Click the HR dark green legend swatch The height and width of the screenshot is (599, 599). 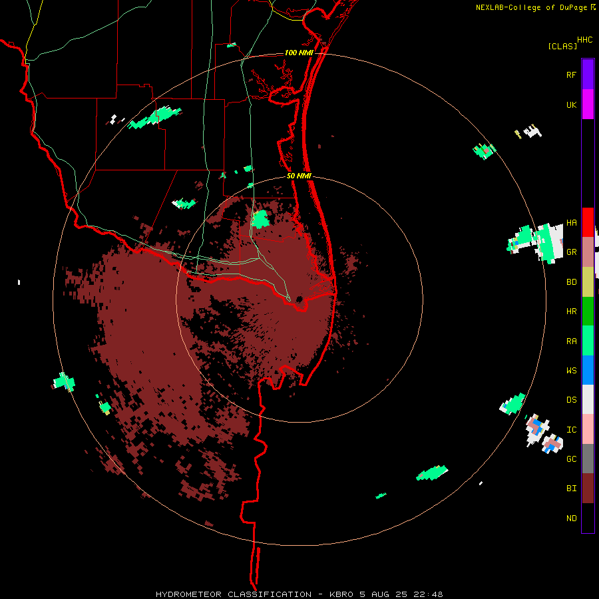[x=588, y=311]
